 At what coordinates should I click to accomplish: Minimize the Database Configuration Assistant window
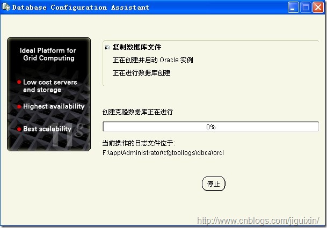[293, 8]
